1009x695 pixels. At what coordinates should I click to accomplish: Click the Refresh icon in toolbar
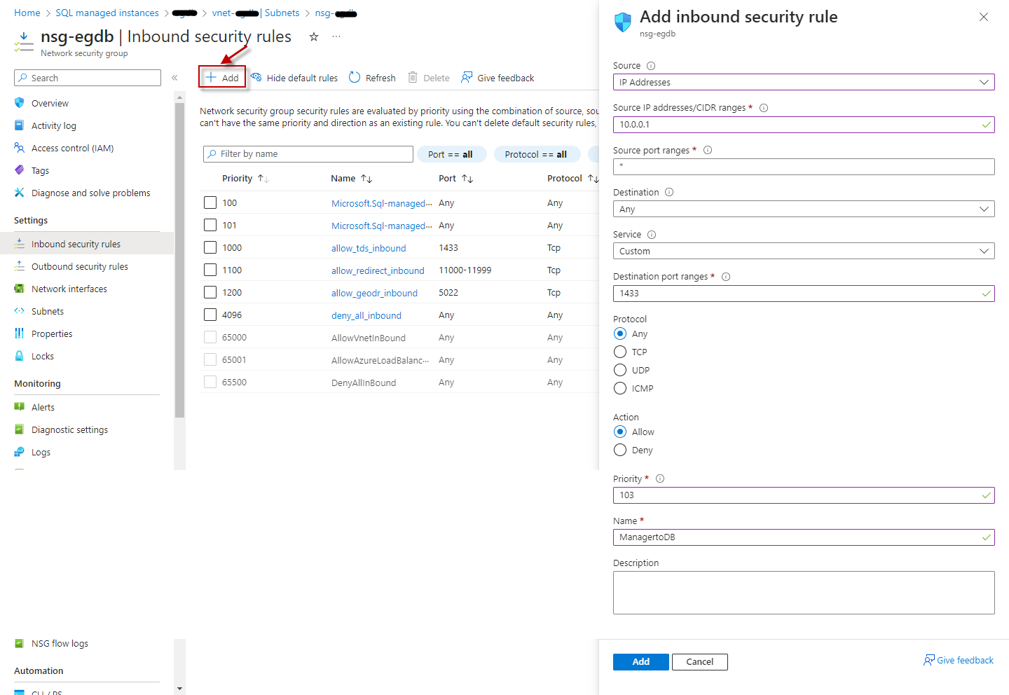point(355,77)
